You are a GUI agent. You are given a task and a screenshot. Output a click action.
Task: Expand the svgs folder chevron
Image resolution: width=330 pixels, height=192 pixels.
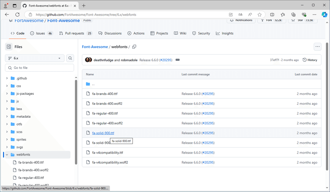click(7, 147)
